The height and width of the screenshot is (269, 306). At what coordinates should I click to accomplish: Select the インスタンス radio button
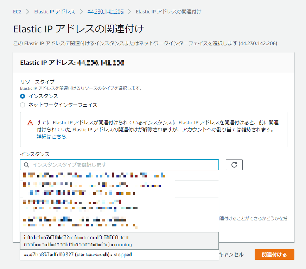[22, 96]
